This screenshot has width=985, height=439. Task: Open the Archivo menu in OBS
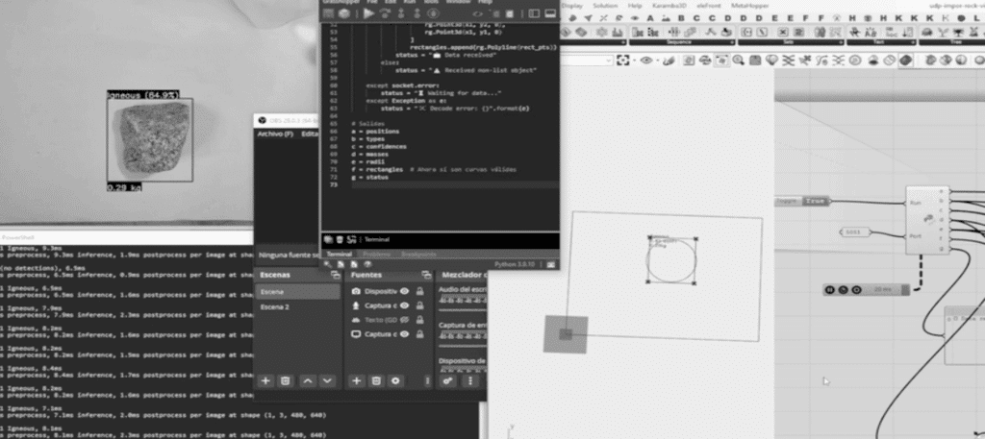point(275,134)
